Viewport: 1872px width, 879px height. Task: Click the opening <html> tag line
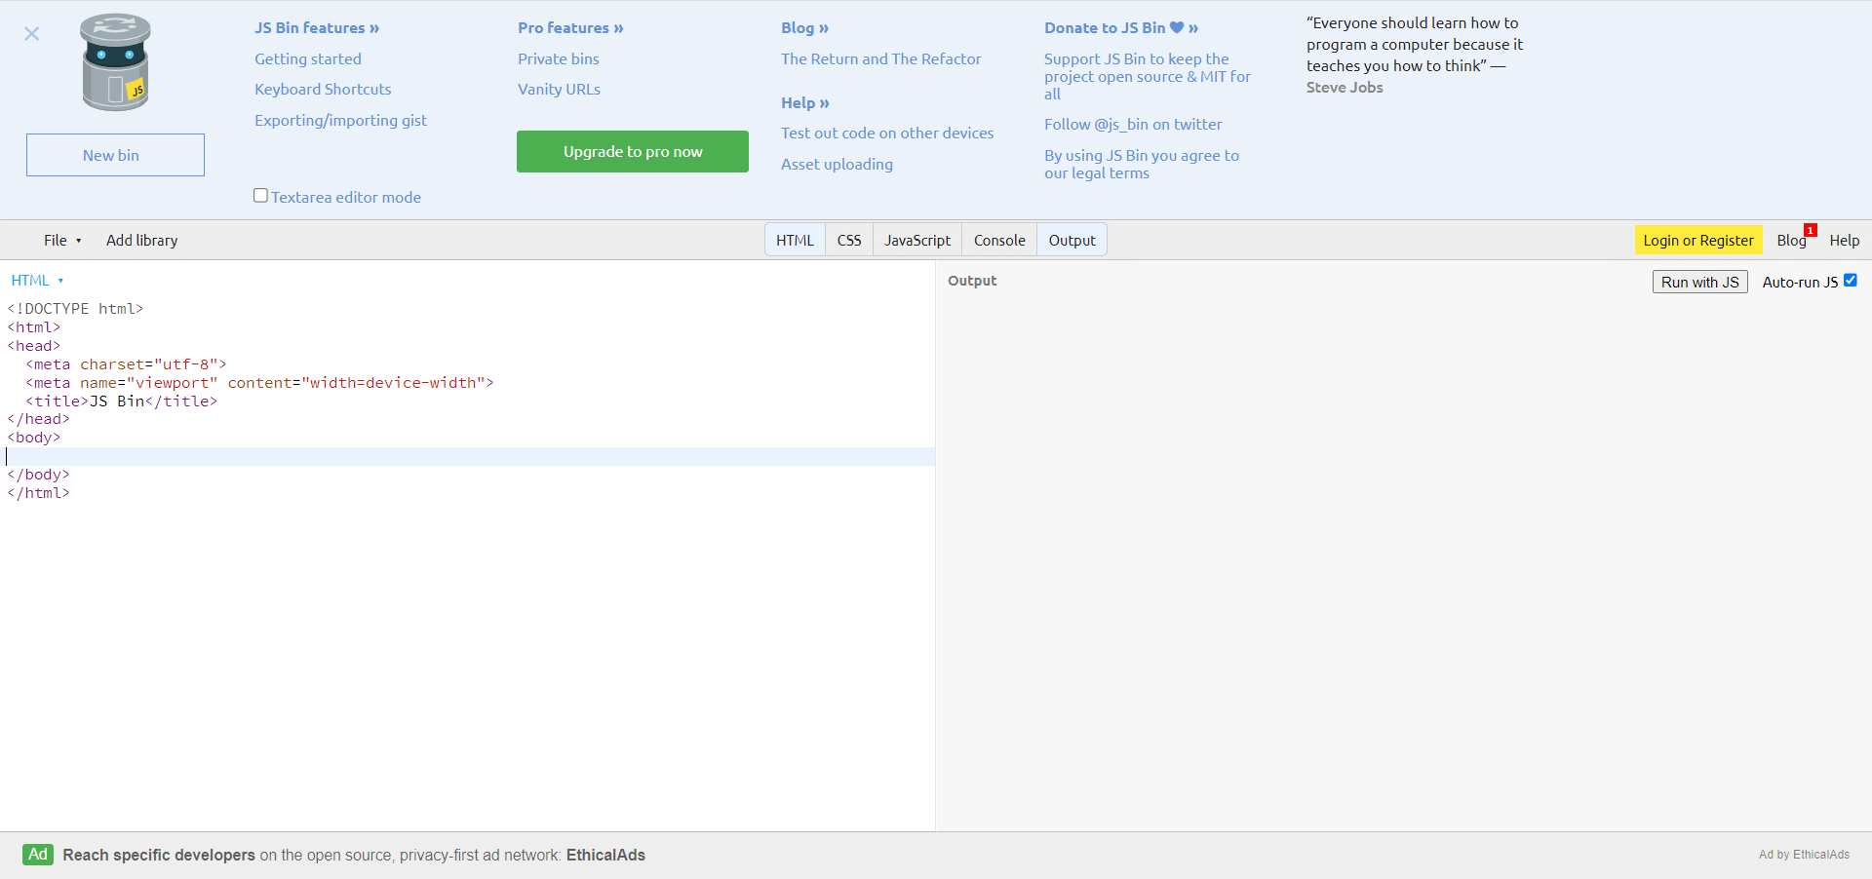click(33, 327)
